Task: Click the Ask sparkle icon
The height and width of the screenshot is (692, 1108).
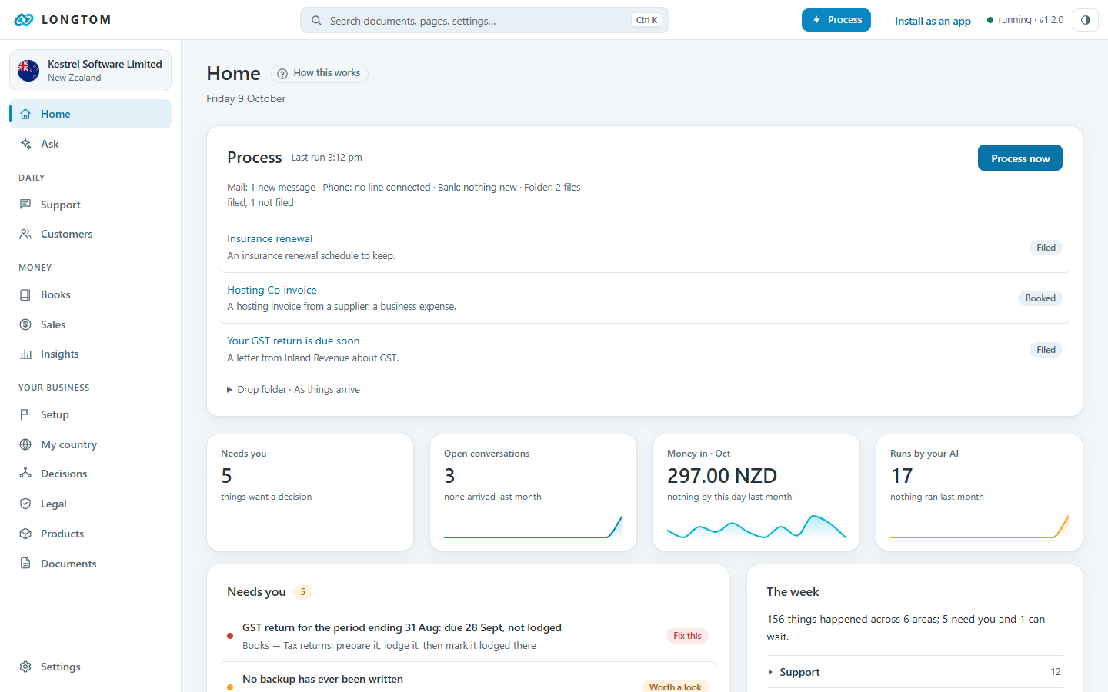Action: click(25, 144)
